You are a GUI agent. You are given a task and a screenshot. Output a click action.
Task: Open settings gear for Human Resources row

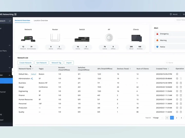[x=177, y=99]
